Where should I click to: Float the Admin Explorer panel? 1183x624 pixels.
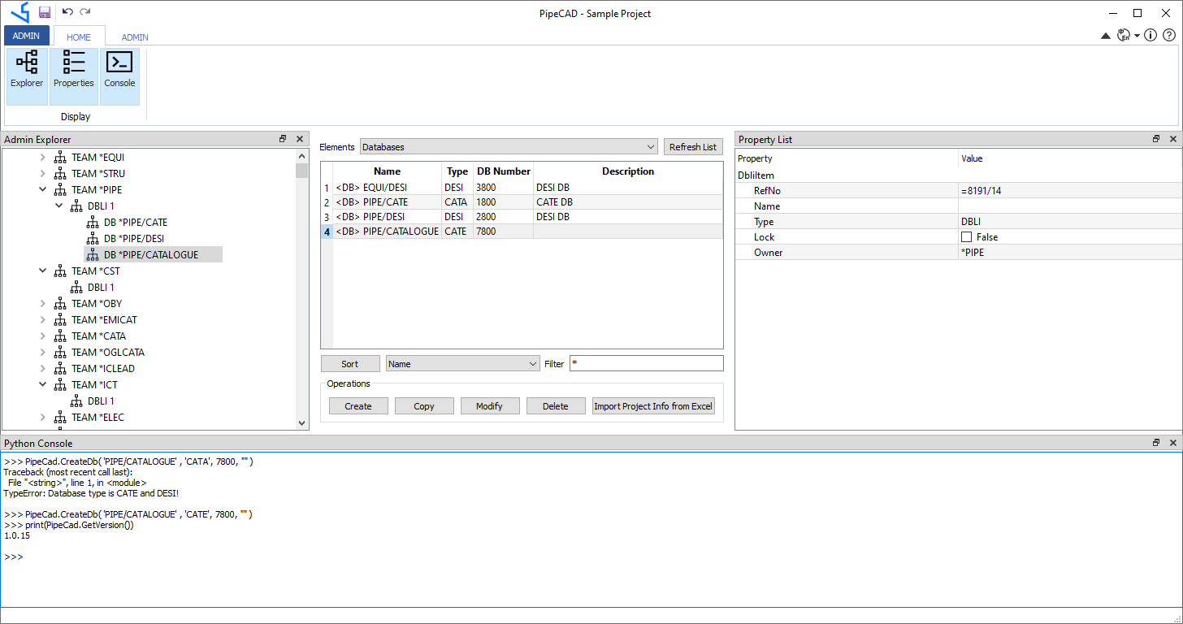point(282,138)
